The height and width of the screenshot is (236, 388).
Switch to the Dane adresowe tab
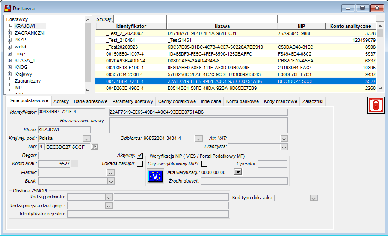[x=91, y=101]
